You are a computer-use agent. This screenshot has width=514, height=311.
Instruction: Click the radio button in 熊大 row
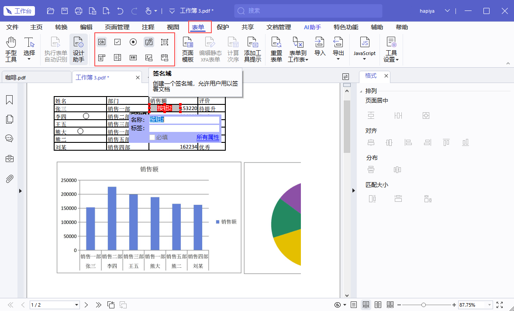(80, 131)
